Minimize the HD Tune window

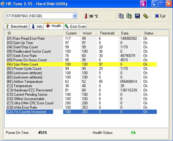point(154,4)
